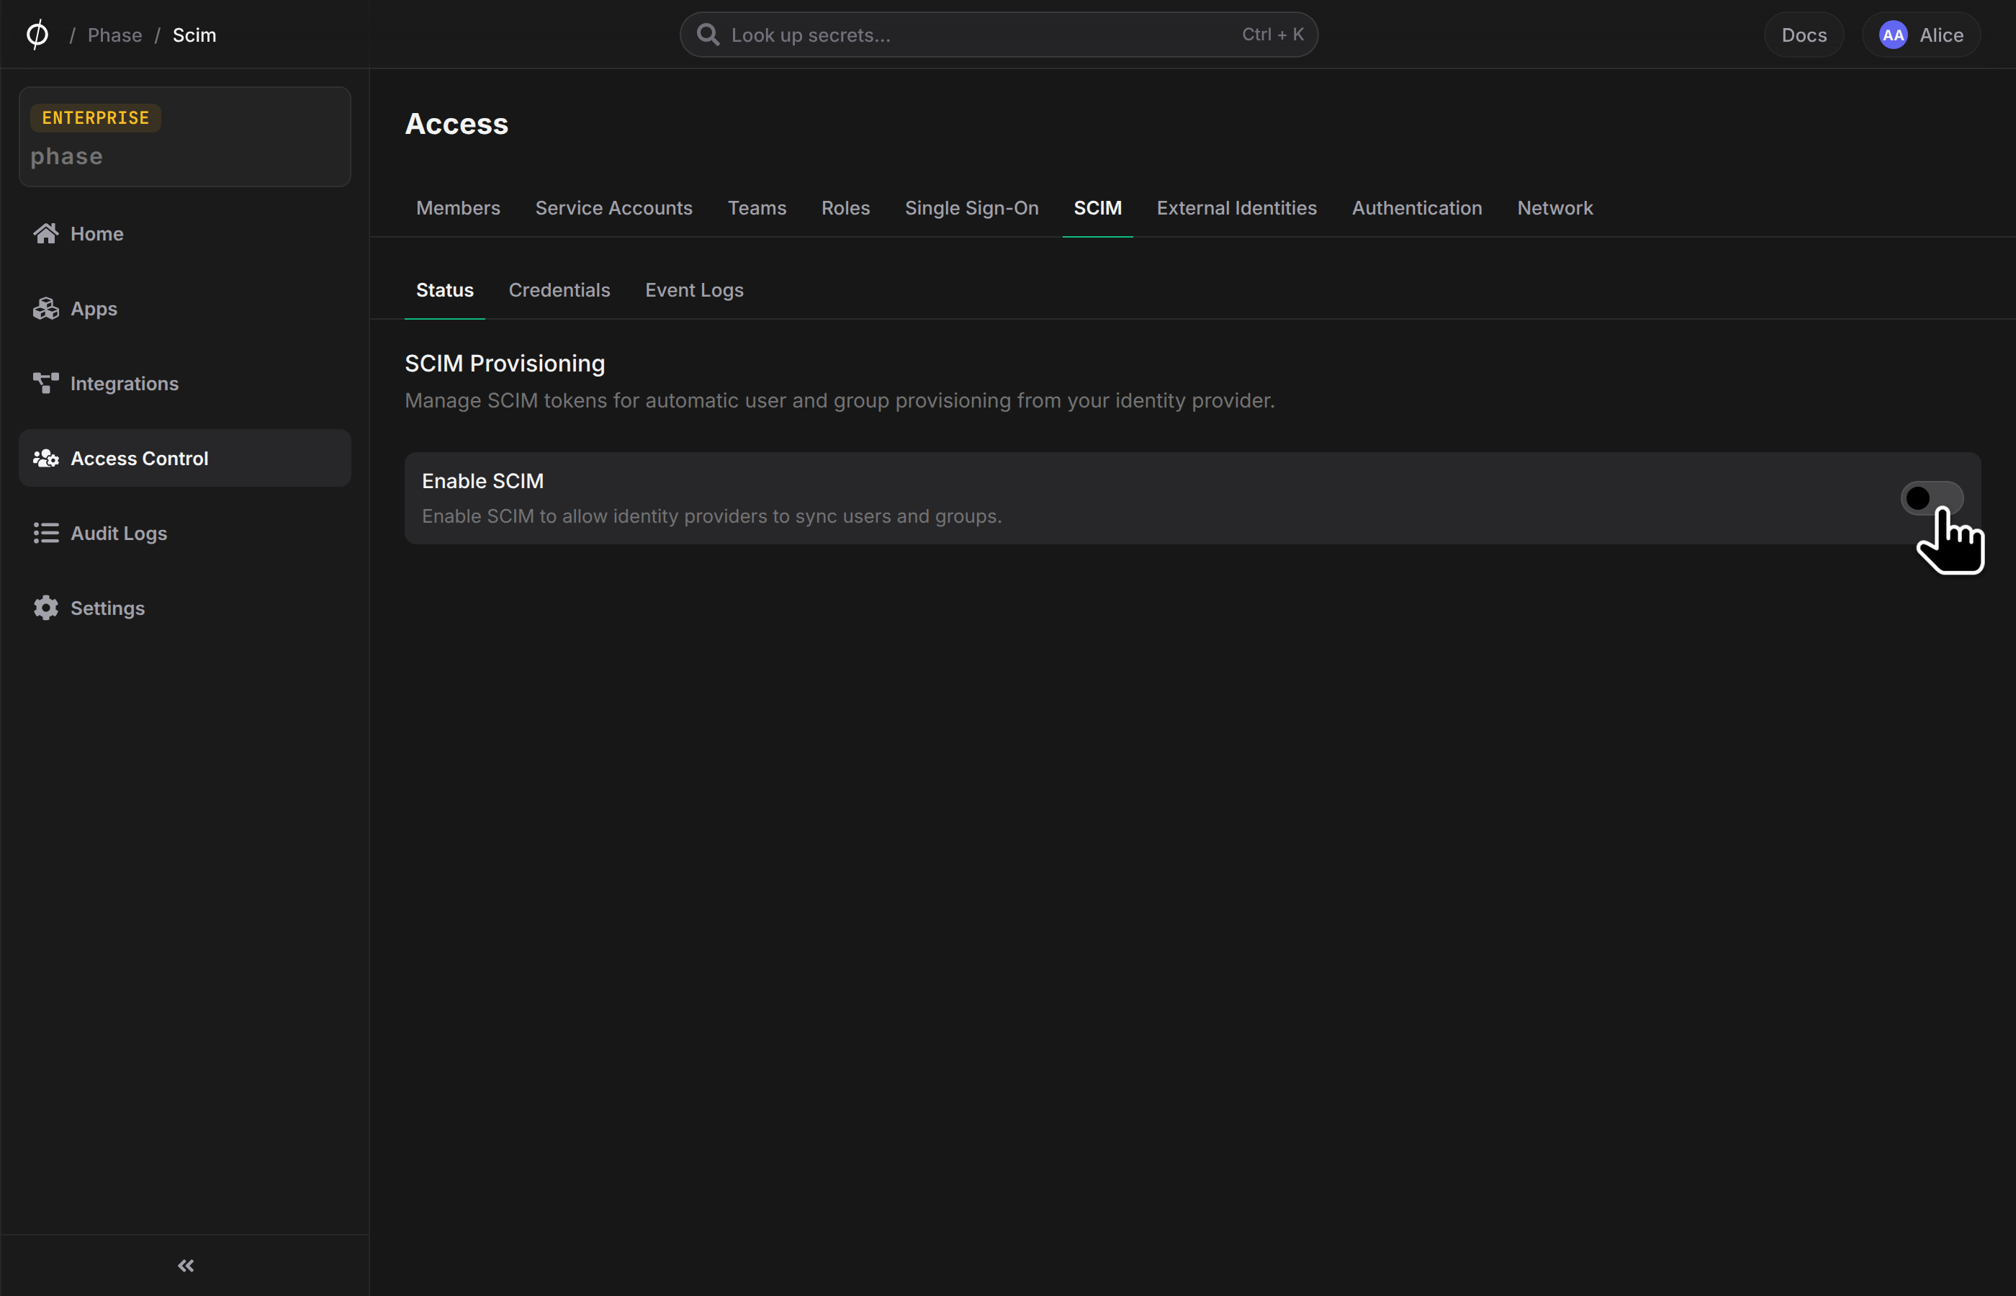2016x1296 pixels.
Task: Click the Access Control users icon
Action: tap(46, 458)
